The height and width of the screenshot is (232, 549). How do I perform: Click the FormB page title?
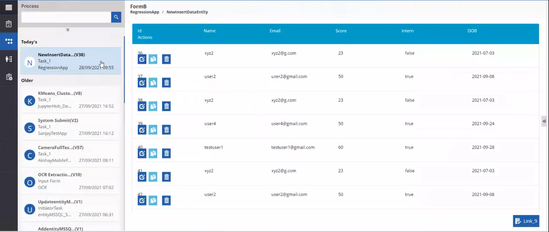(x=138, y=6)
